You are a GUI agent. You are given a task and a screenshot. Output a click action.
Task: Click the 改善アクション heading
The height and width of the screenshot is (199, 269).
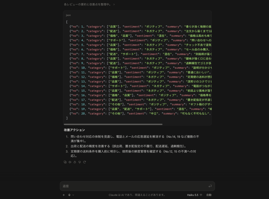[x=74, y=130]
